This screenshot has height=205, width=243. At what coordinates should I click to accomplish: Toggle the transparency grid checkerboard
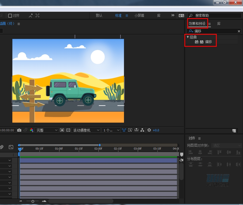[x=68, y=130]
